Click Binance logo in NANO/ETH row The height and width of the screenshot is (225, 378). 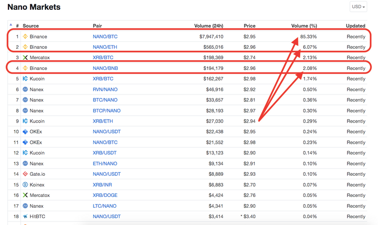(25, 47)
